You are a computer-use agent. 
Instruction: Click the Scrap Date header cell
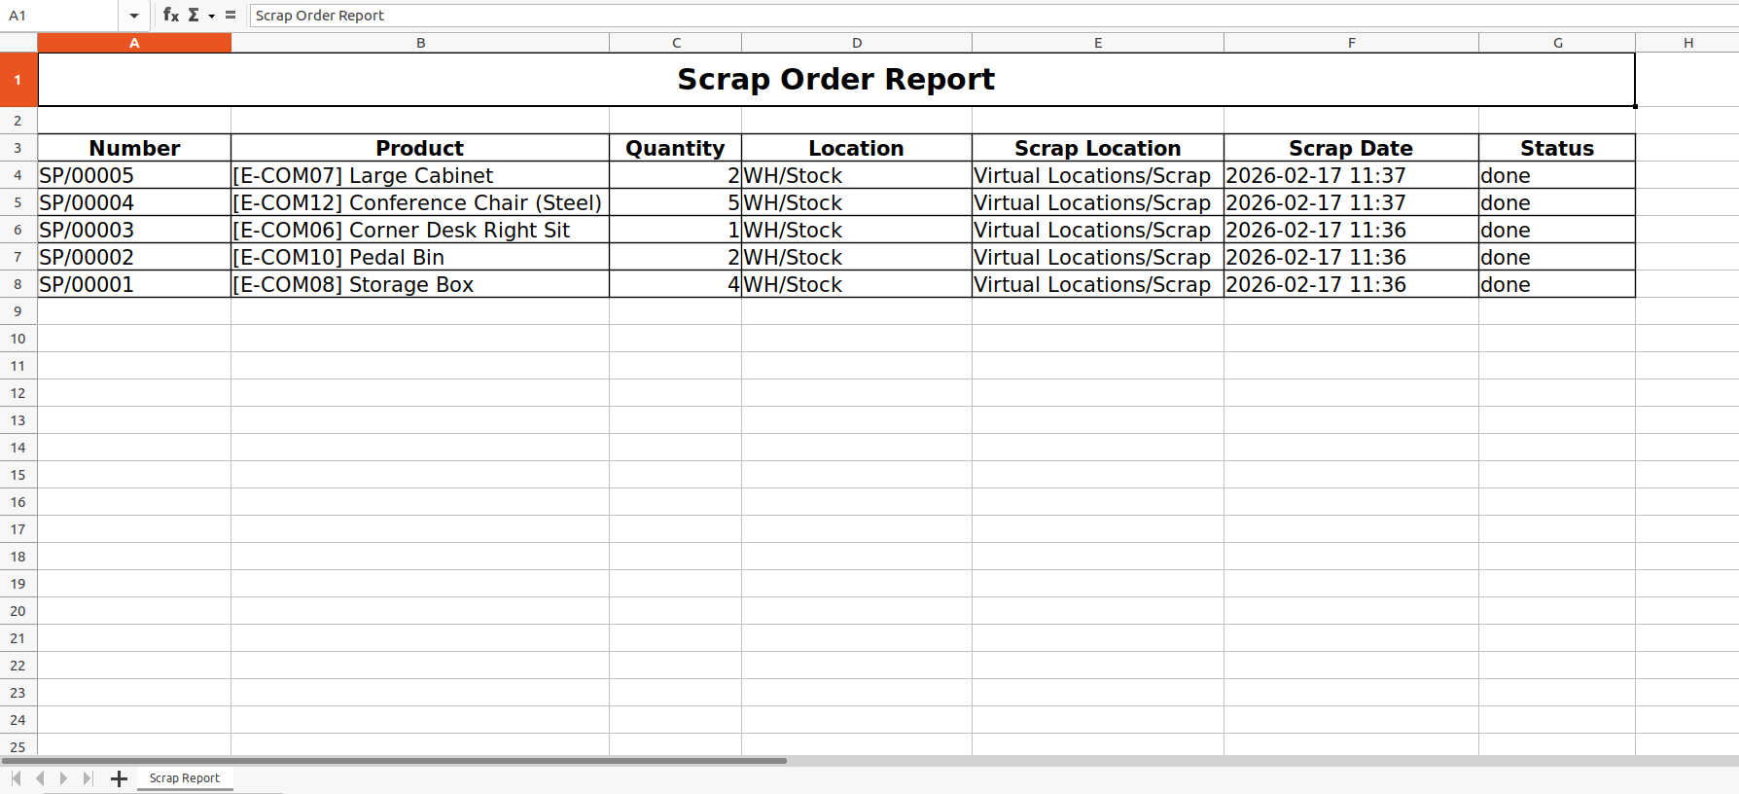tap(1351, 148)
